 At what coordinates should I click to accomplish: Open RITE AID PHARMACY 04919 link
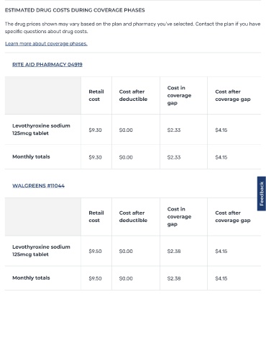tap(47, 64)
